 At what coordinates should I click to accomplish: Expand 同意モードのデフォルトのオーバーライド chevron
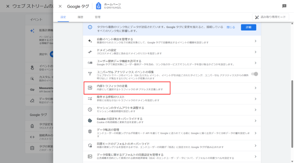point(255,145)
